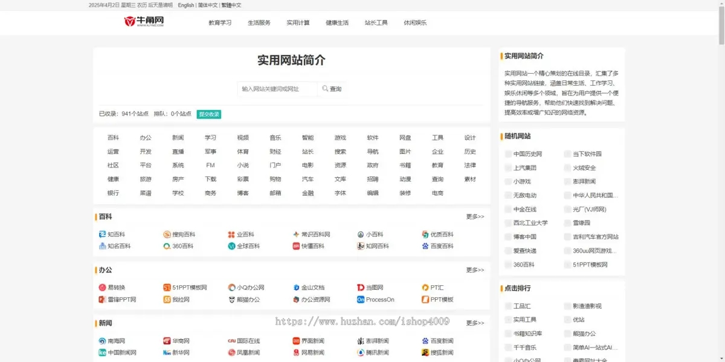Focus the 输入网站关键词或网址 search field
725x362 pixels.
click(x=277, y=89)
